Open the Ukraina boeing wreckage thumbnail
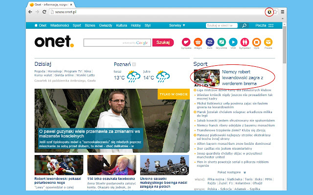The width and height of the screenshot is (313, 195). click(164, 165)
